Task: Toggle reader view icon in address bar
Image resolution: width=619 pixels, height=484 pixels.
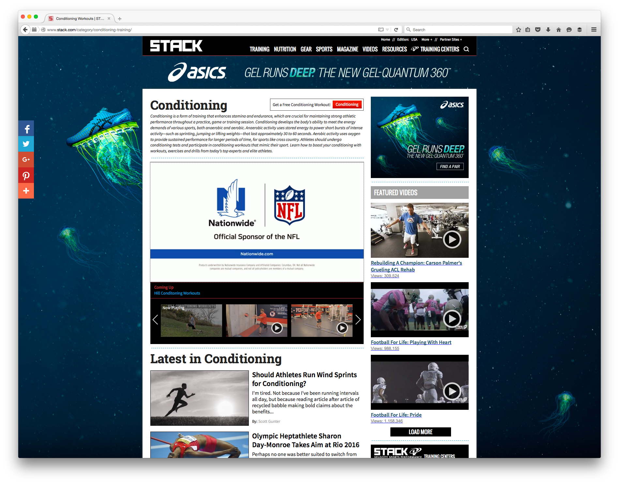Action: click(x=381, y=30)
